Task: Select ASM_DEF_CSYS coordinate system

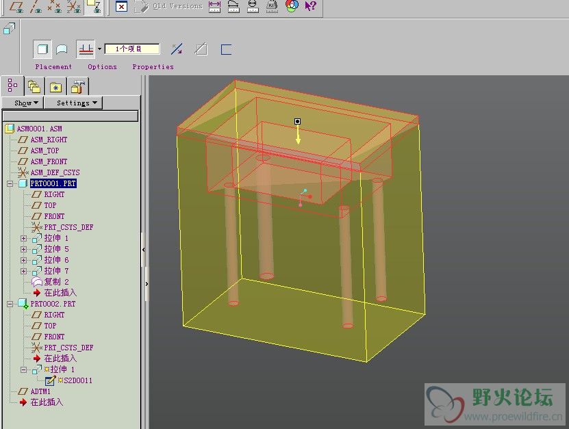Action: (55, 172)
